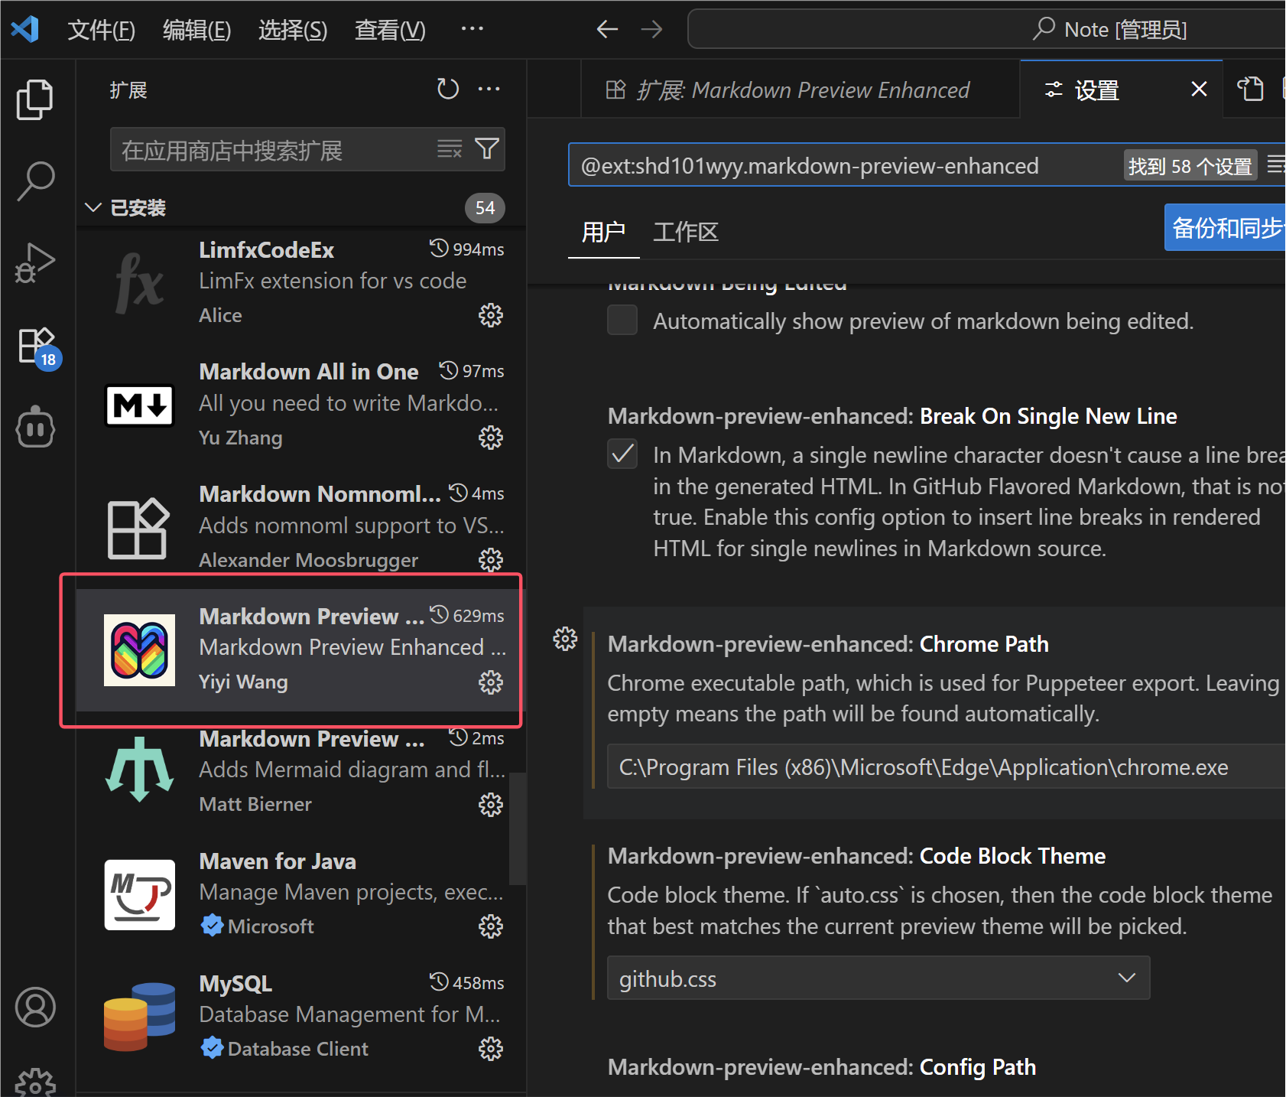Refresh the installed extensions list
This screenshot has width=1286, height=1097.
[448, 89]
